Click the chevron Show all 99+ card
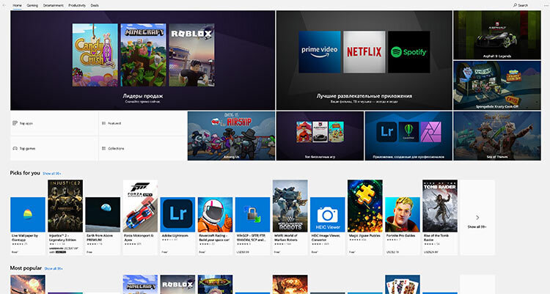The width and height of the screenshot is (550, 294). pyautogui.click(x=477, y=218)
